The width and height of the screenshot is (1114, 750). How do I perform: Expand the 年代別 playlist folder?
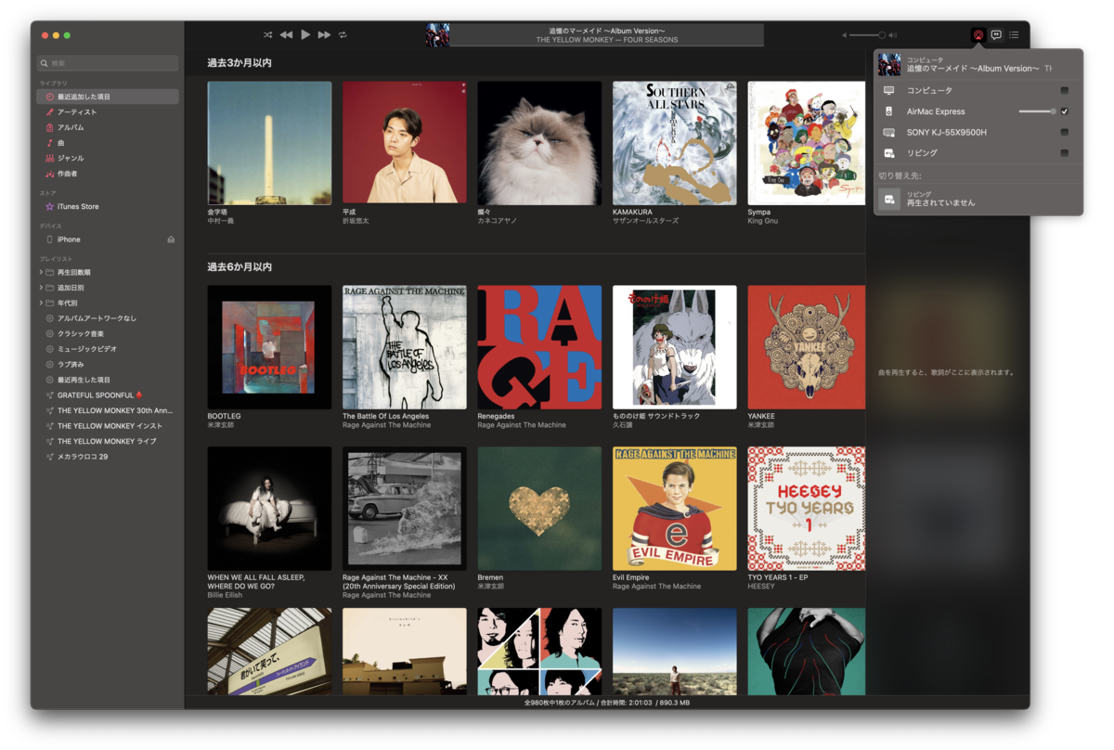coord(41,303)
